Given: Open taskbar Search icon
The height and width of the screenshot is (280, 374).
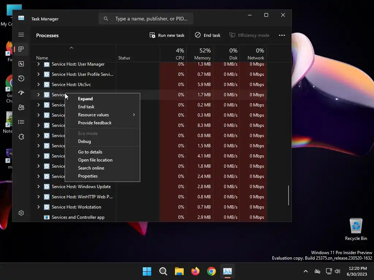Looking at the screenshot, I should point(163,271).
